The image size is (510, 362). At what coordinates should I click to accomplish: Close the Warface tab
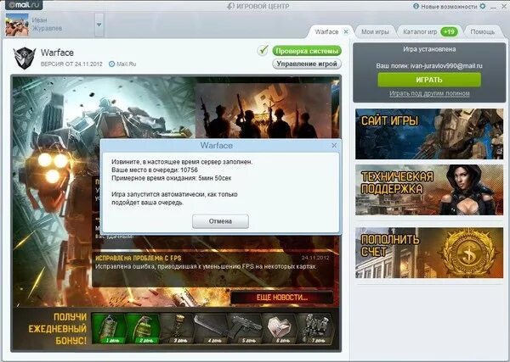(346, 31)
